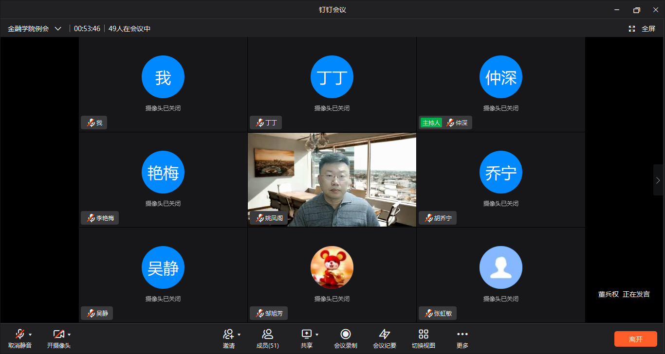Click the 主持人 host badge
This screenshot has width=665, height=354.
pyautogui.click(x=431, y=123)
